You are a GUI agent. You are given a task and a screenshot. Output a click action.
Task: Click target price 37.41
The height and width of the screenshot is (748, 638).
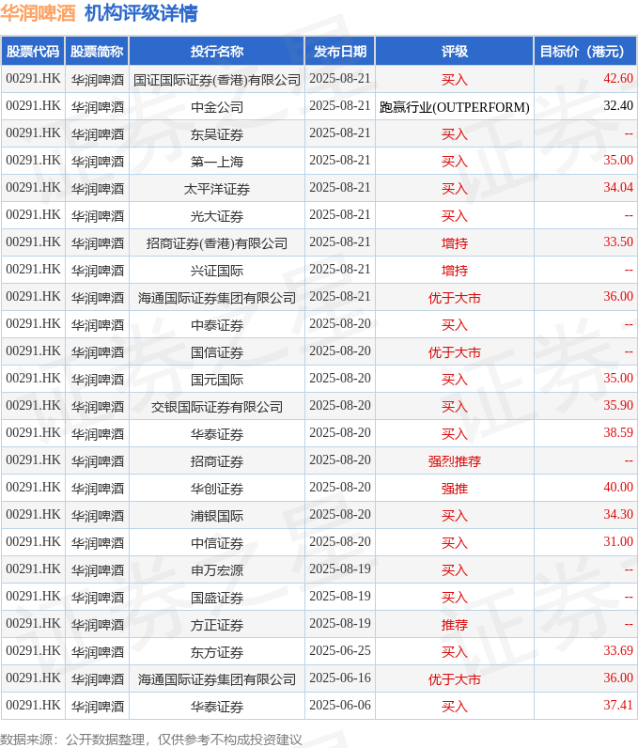[618, 705]
